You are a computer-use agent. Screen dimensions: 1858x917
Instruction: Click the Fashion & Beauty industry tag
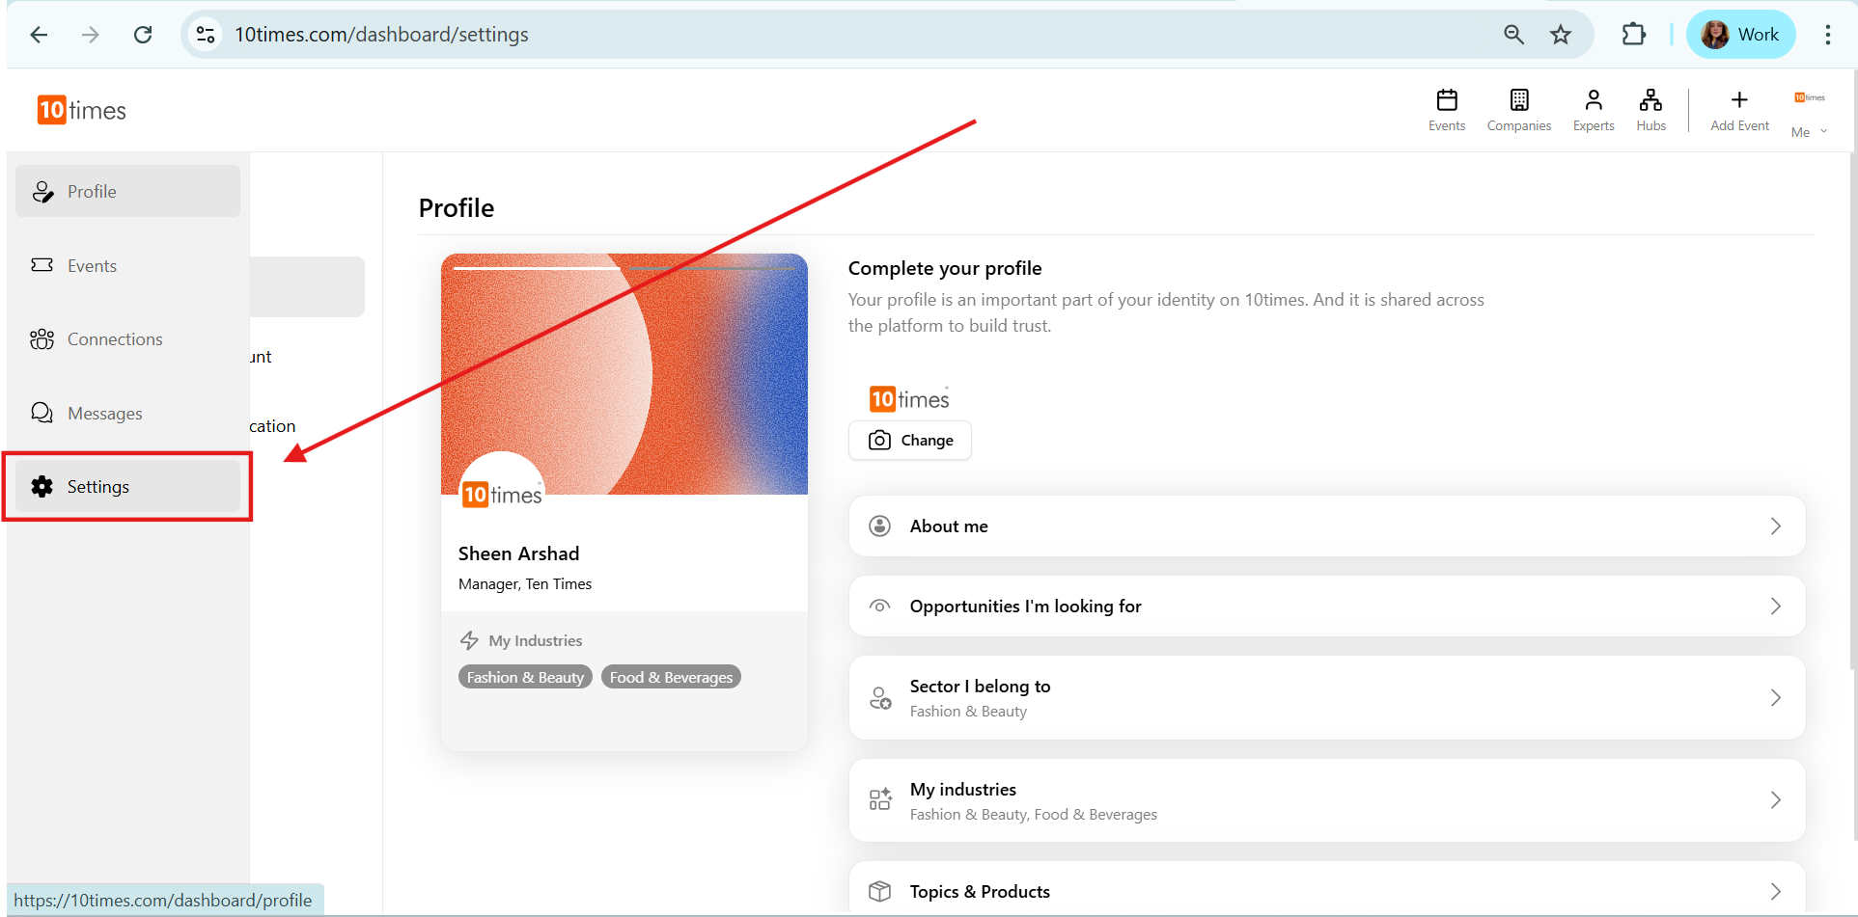point(525,678)
